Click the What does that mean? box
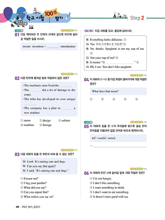This screenshot has height=220, width=165. 118,91
